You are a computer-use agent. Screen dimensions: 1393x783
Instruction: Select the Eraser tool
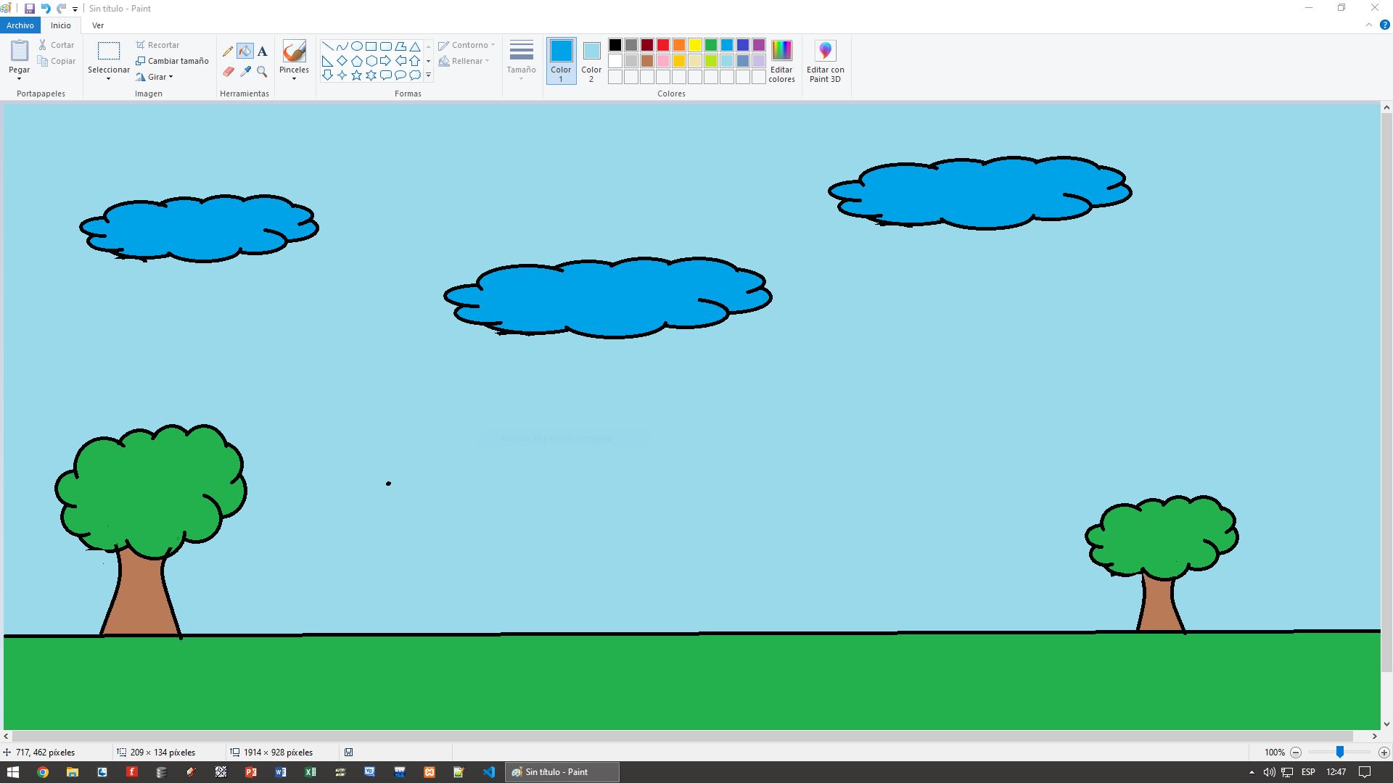(x=228, y=72)
